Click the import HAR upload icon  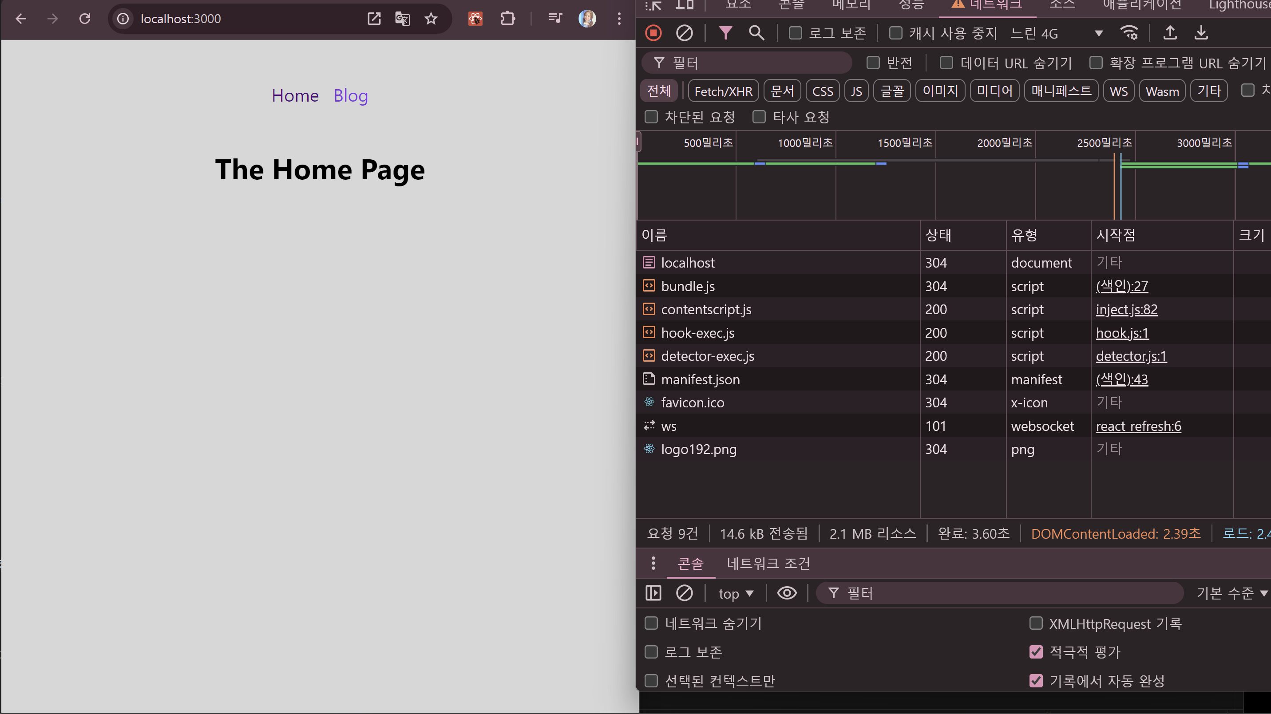click(1170, 33)
